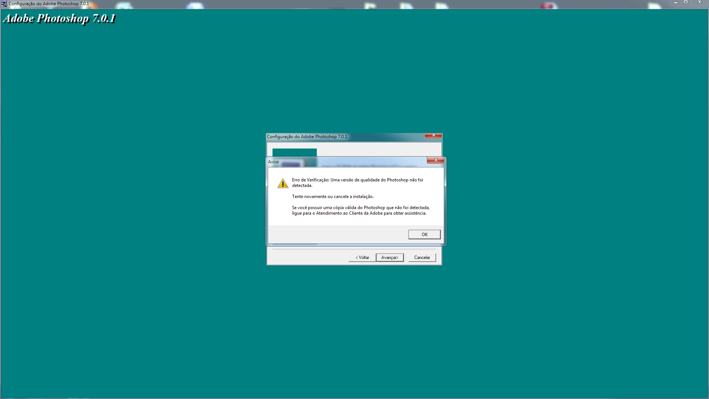Click the setup icon in main title bar

pos(4,4)
